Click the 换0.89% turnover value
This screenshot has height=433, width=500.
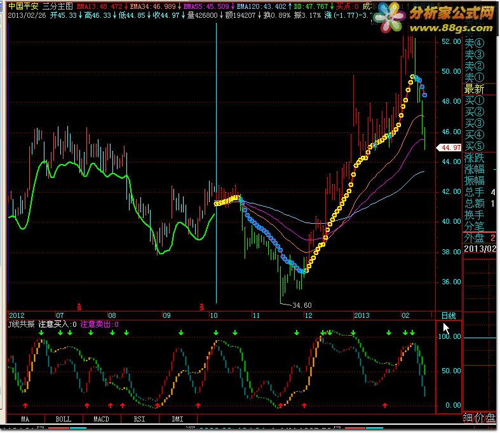277,15
